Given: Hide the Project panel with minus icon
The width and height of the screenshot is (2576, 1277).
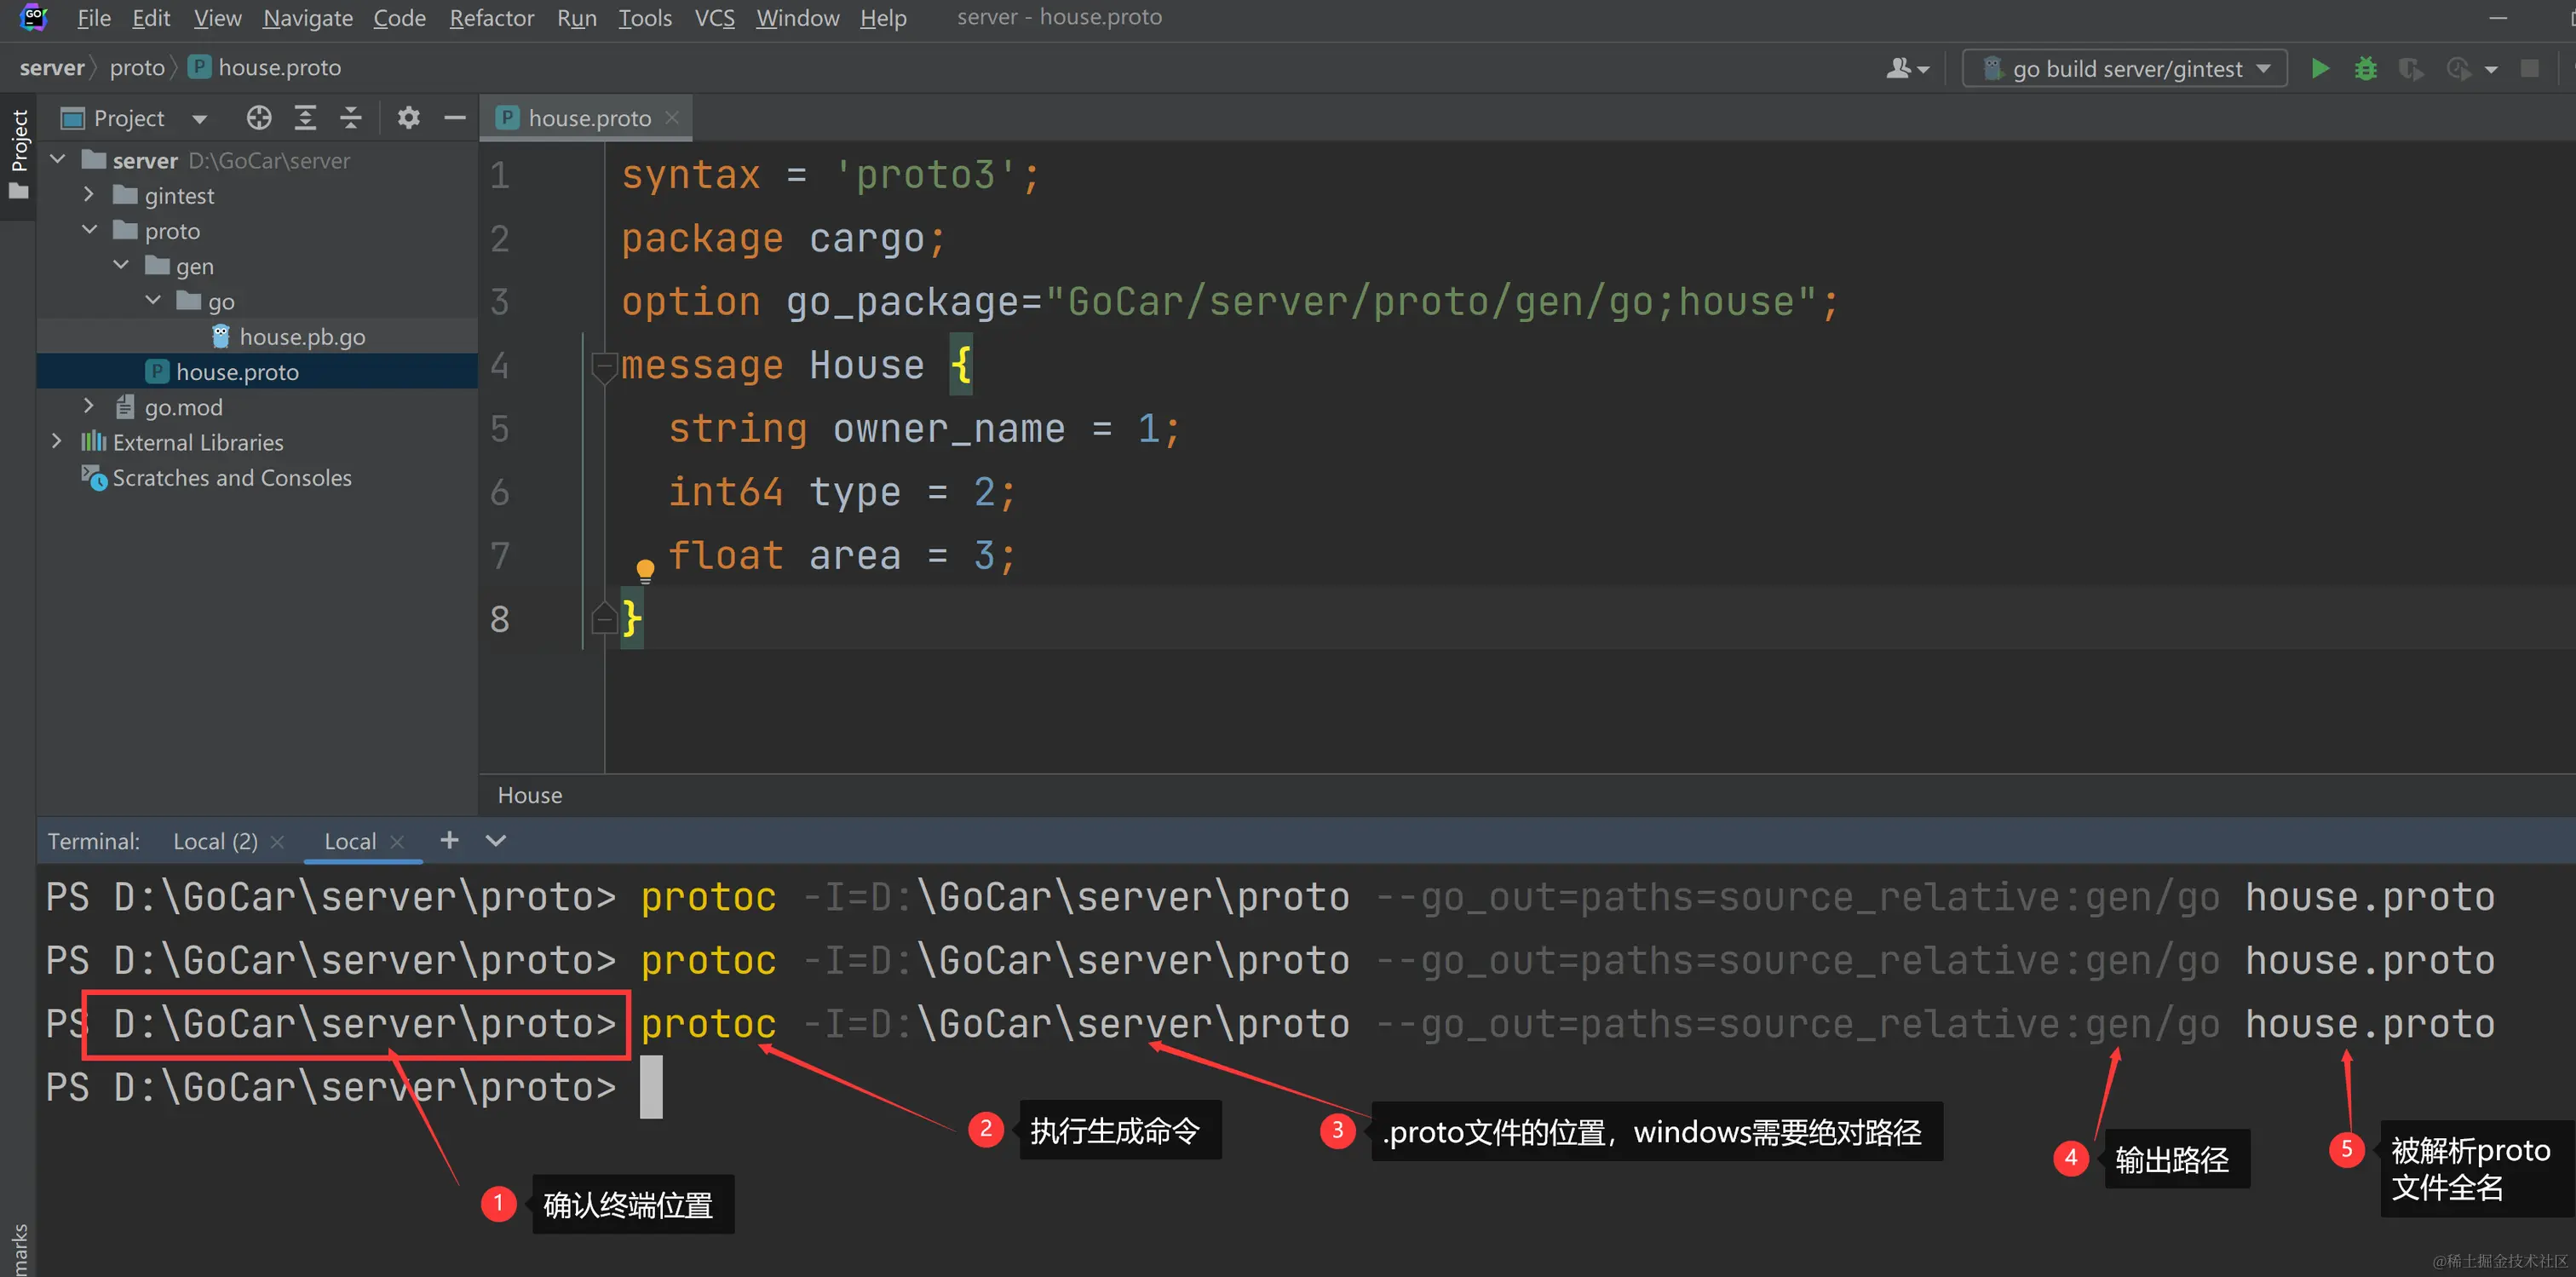Looking at the screenshot, I should tap(455, 118).
